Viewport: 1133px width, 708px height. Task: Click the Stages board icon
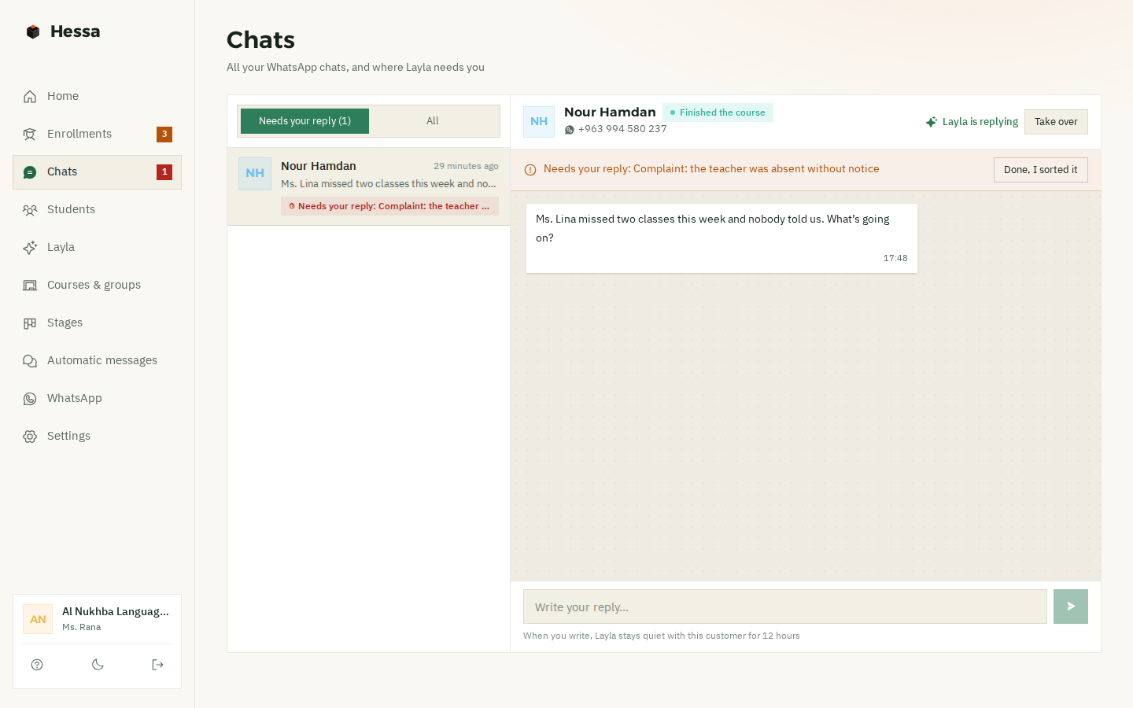pos(30,323)
